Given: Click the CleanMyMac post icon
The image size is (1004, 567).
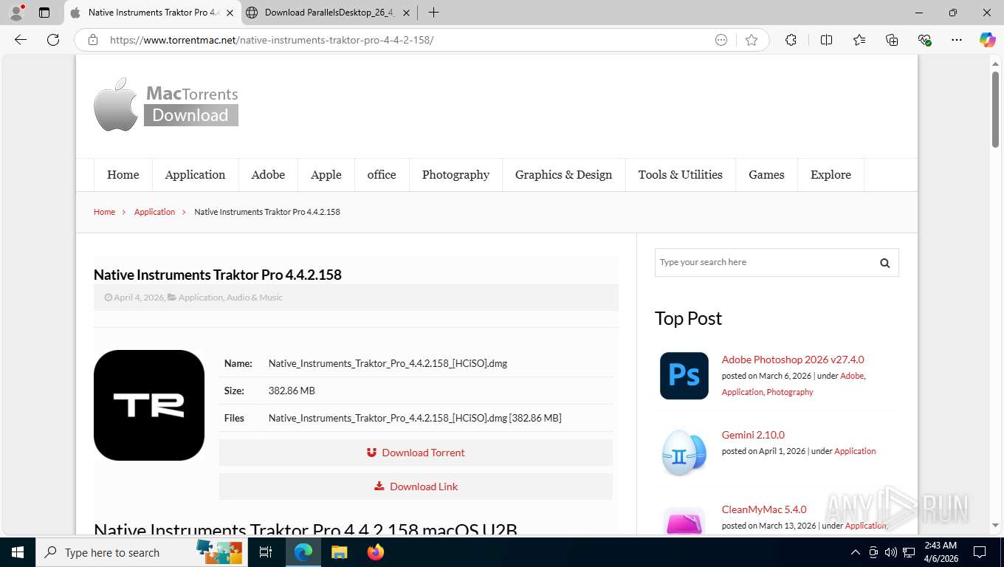Looking at the screenshot, I should [684, 520].
